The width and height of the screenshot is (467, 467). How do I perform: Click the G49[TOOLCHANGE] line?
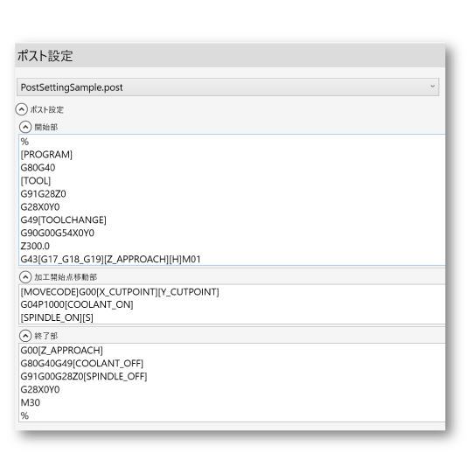(x=64, y=220)
